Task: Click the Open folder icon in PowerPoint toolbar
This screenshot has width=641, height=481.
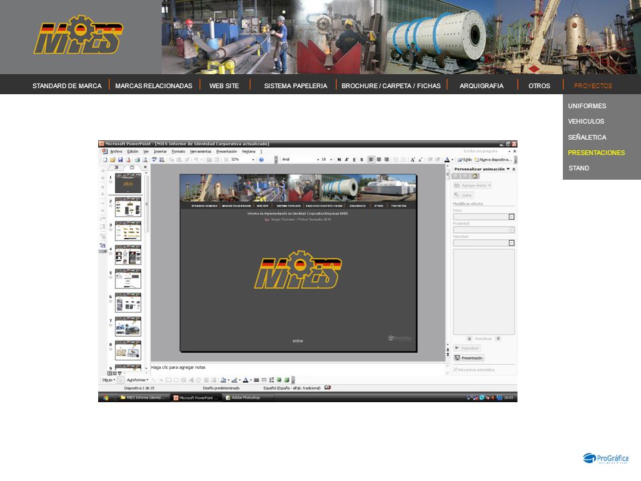Action: click(x=112, y=160)
